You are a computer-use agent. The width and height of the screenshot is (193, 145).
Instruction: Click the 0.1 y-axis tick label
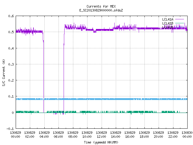click(11, 96)
